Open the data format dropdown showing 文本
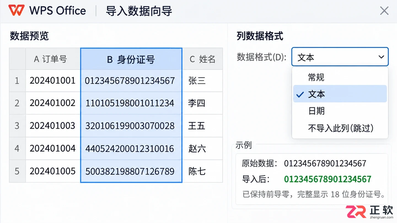This screenshot has height=223, width=397. [340, 57]
